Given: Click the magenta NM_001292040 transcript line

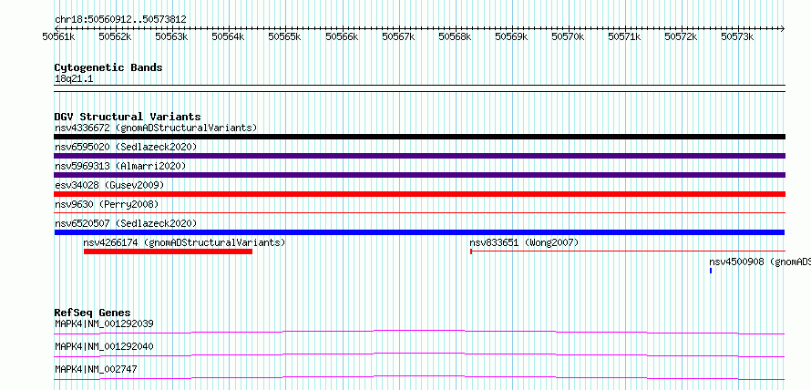Looking at the screenshot, I should pos(419,354).
